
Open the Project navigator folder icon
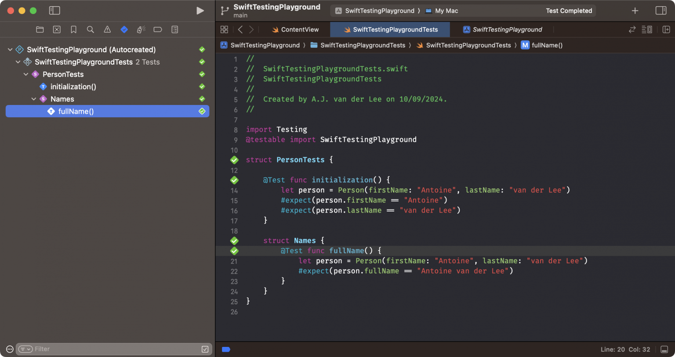(40, 29)
